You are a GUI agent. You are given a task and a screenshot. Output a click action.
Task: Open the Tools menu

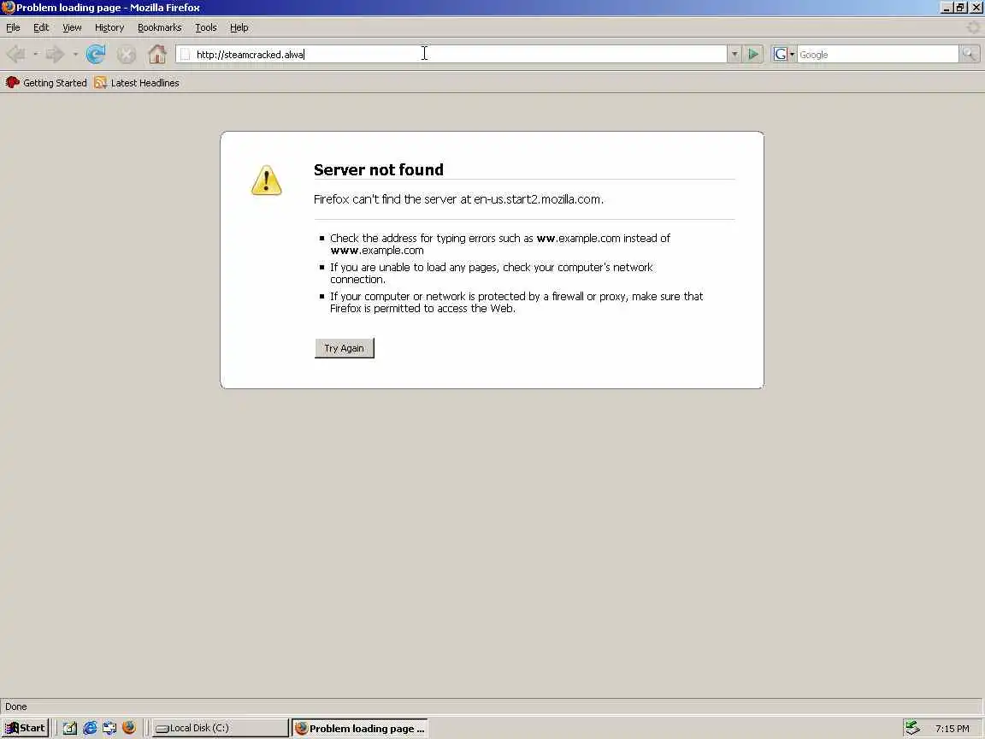click(205, 27)
